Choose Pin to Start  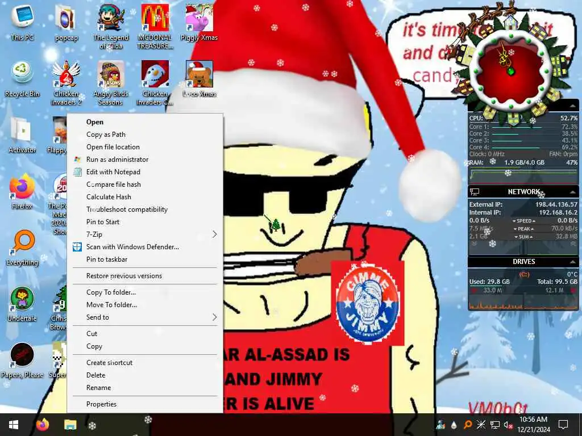click(x=145, y=222)
